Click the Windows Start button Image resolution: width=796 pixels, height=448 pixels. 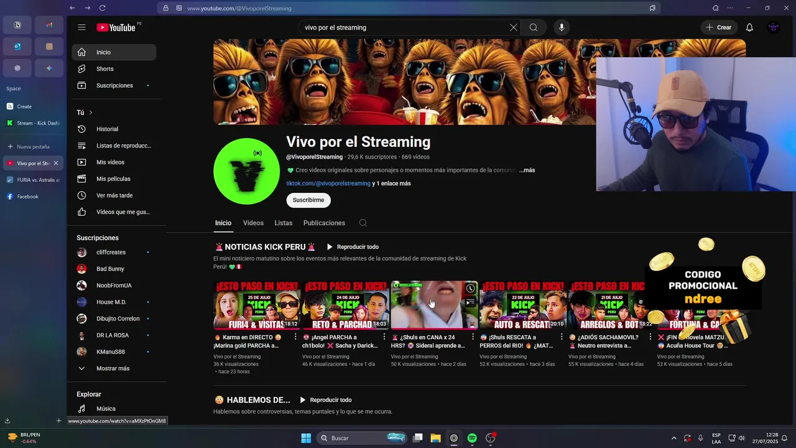click(x=306, y=438)
